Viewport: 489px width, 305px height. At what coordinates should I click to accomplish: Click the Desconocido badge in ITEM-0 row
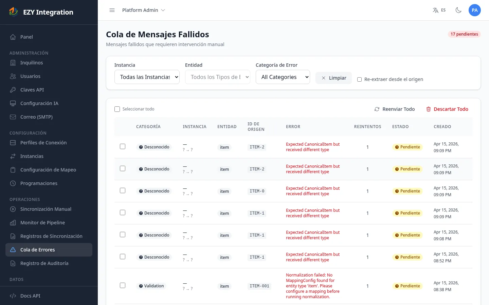point(154,191)
